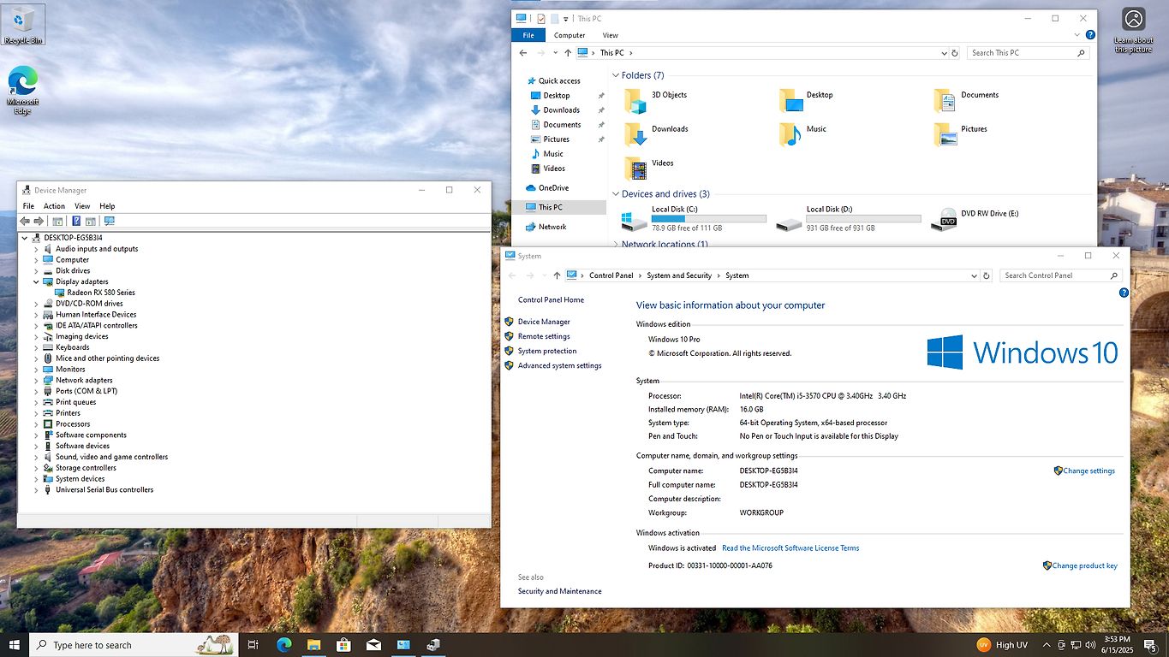Click the Change settings link
Screen dimensions: 1169x657
coord(1088,471)
